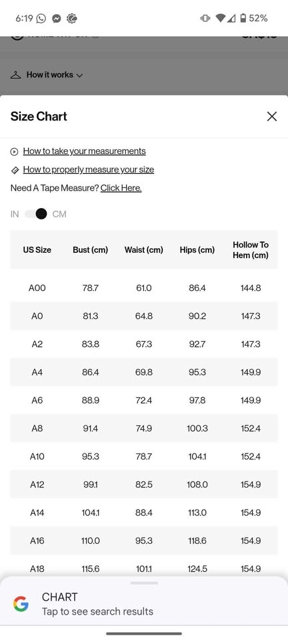Tap the play icon beside measurements link
288x642 pixels.
click(14, 152)
